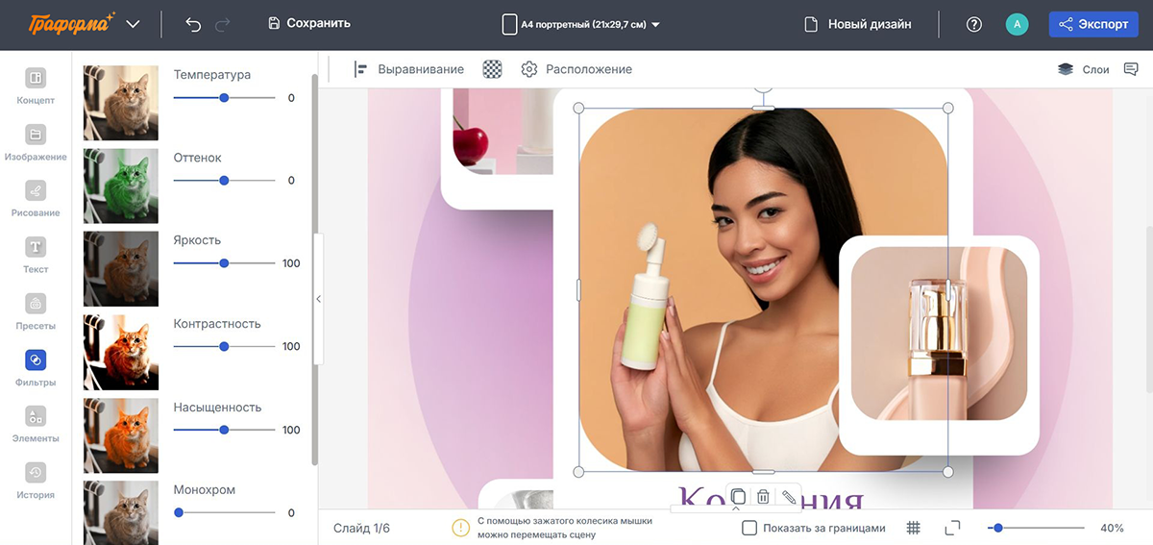Select the dark Яркость cat thumbnail

coord(121,269)
